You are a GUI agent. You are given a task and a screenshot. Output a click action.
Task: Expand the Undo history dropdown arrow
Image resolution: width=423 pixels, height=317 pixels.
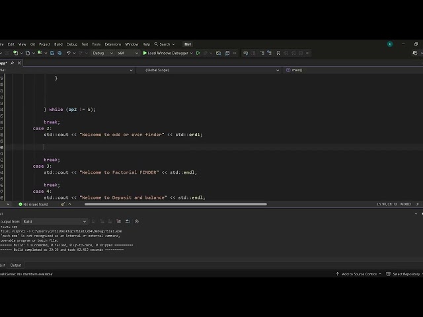(x=74, y=53)
